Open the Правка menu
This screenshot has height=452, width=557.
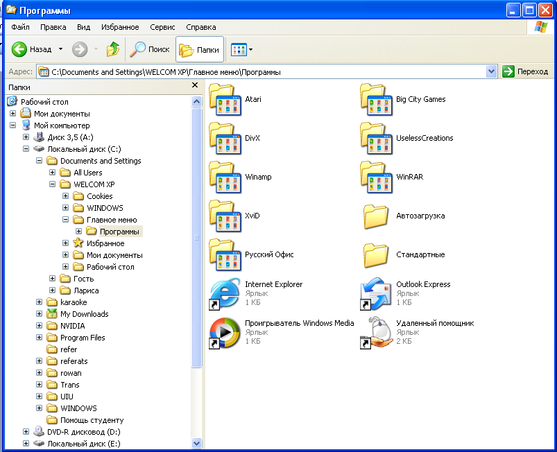(53, 27)
